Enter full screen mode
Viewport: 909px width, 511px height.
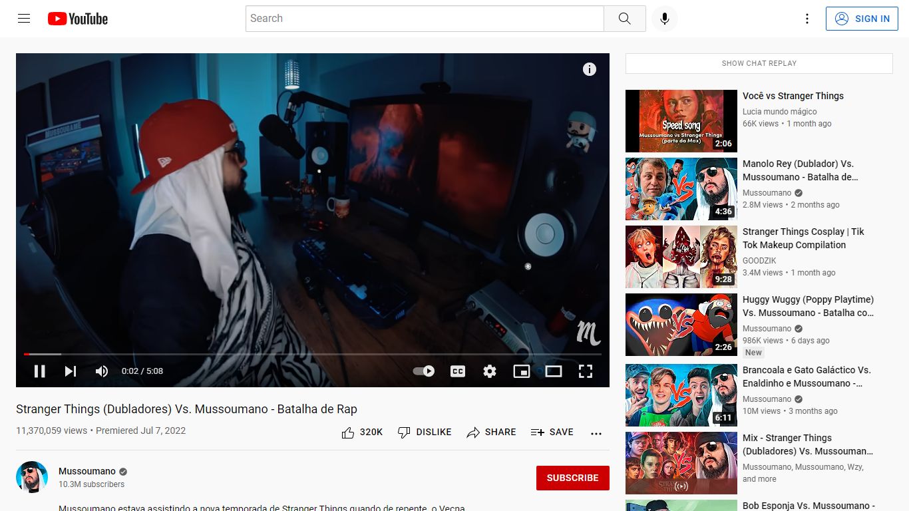pos(586,371)
